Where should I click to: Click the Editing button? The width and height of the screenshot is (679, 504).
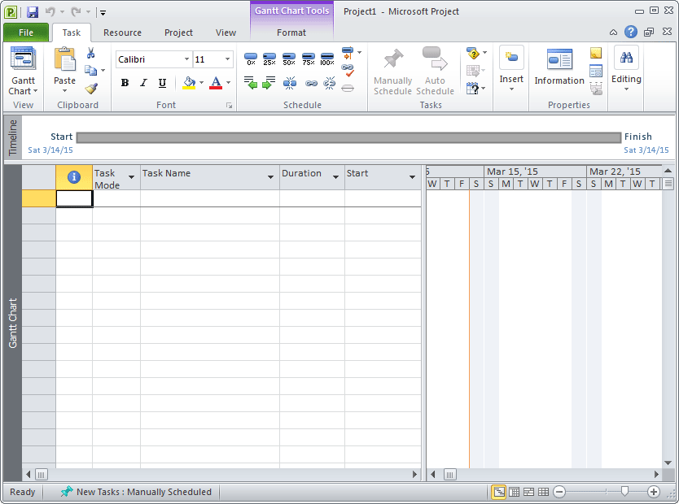tap(626, 69)
